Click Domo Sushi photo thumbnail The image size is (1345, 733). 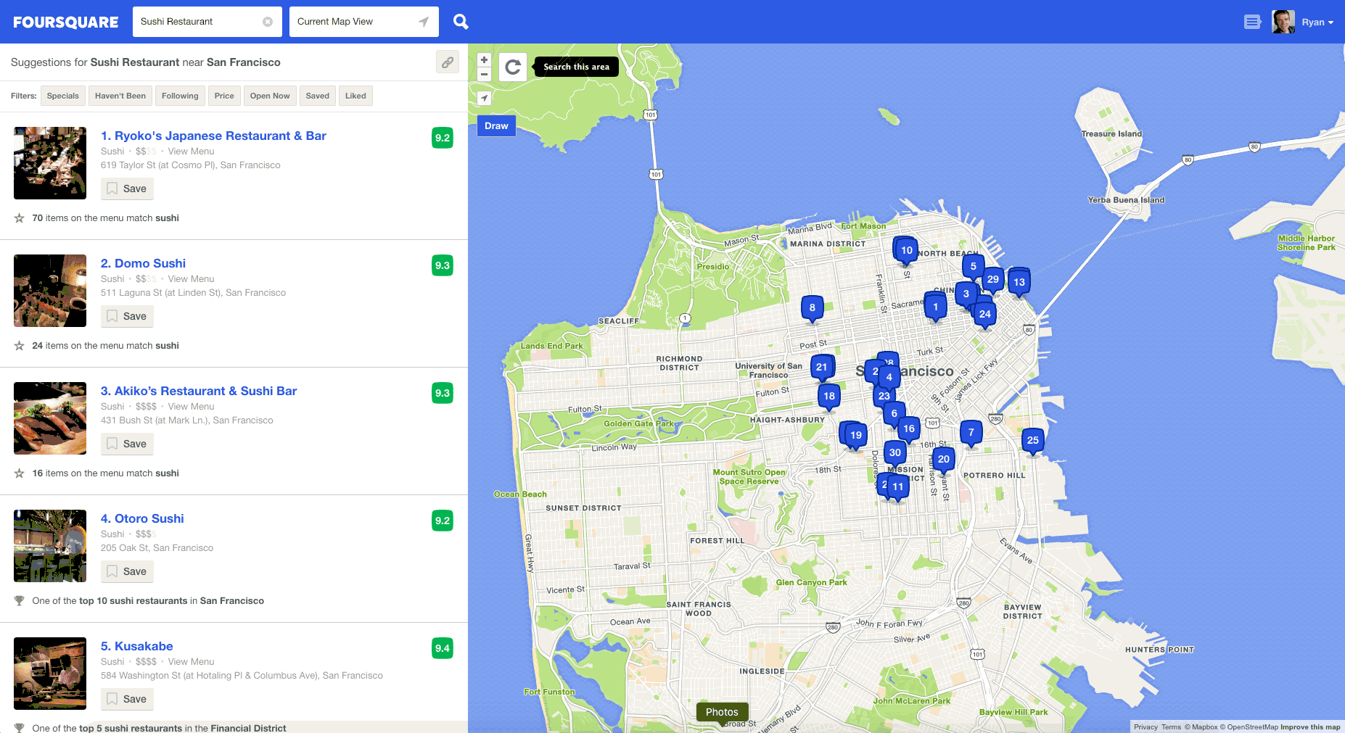[x=50, y=291]
